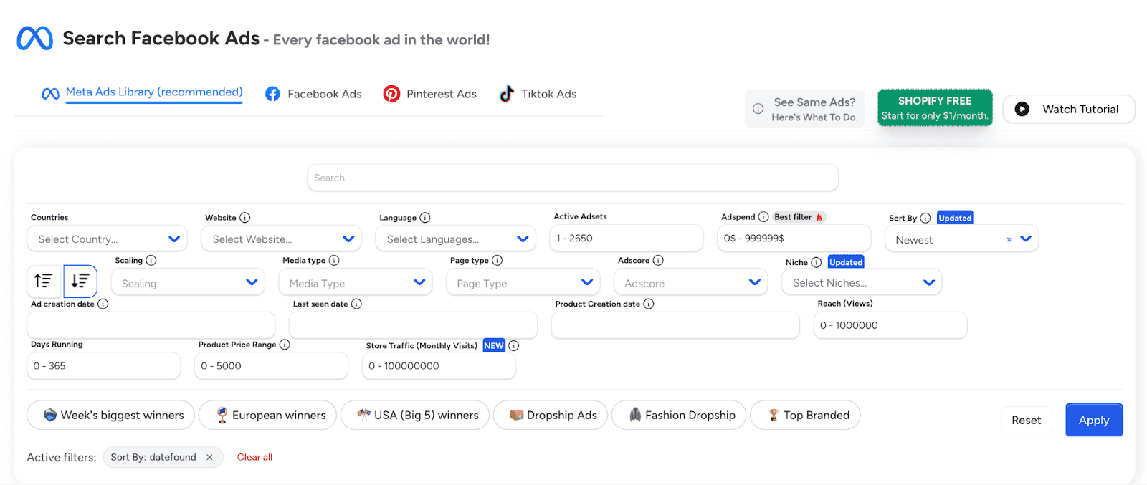1147x485 pixels.
Task: Clear the Newest sort selection with x
Action: coord(1009,240)
